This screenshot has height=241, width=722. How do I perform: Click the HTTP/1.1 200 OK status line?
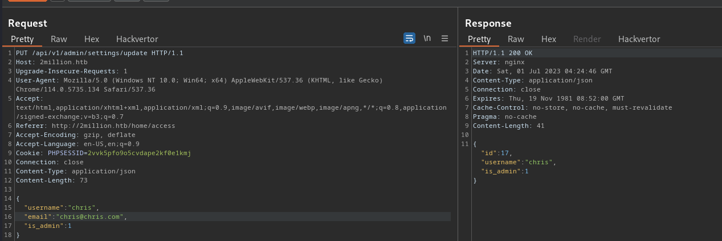503,53
